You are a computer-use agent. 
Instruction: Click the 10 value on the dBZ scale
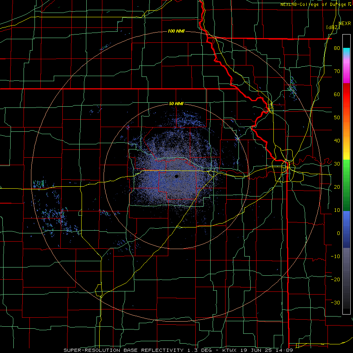coord(337,210)
